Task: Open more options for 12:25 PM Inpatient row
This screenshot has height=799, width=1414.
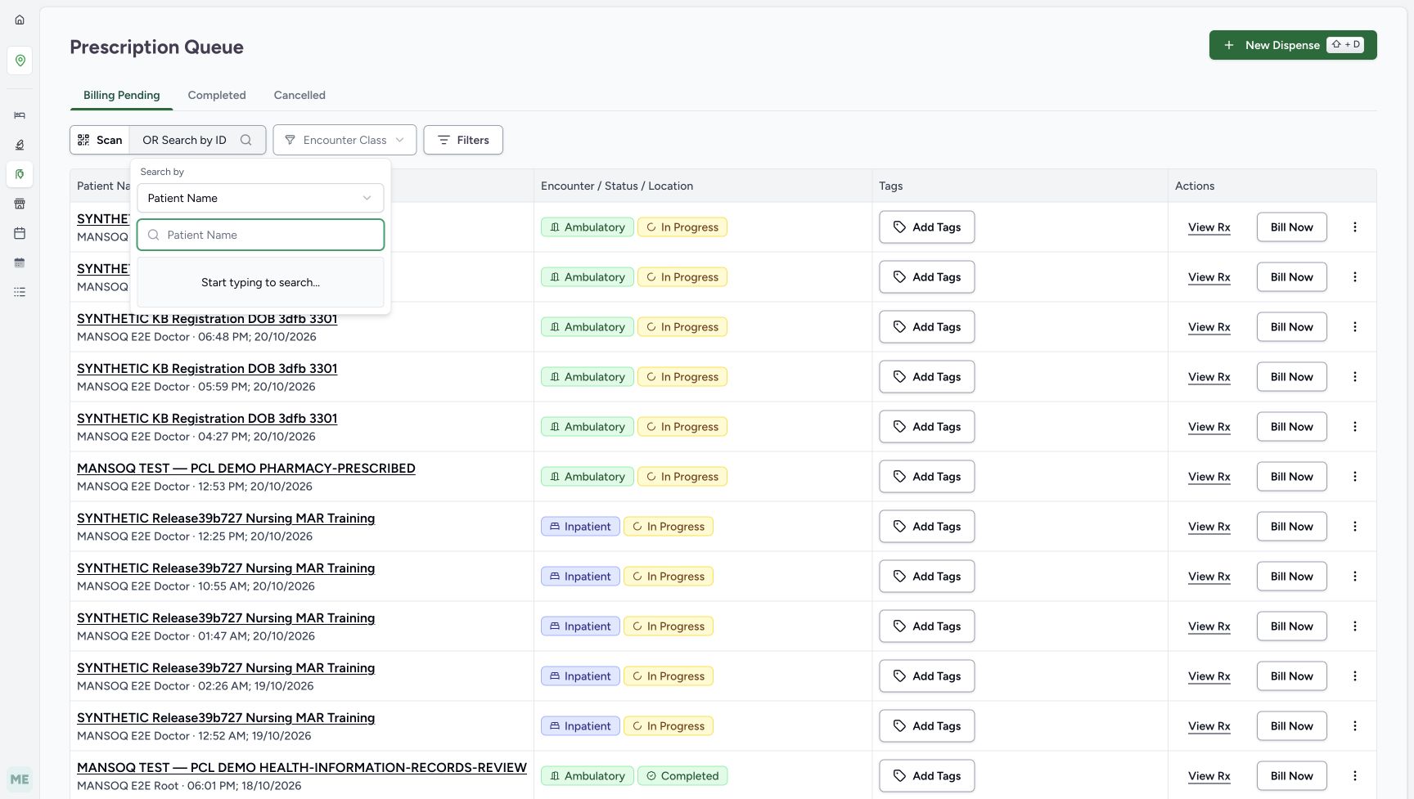Action: 1355,527
